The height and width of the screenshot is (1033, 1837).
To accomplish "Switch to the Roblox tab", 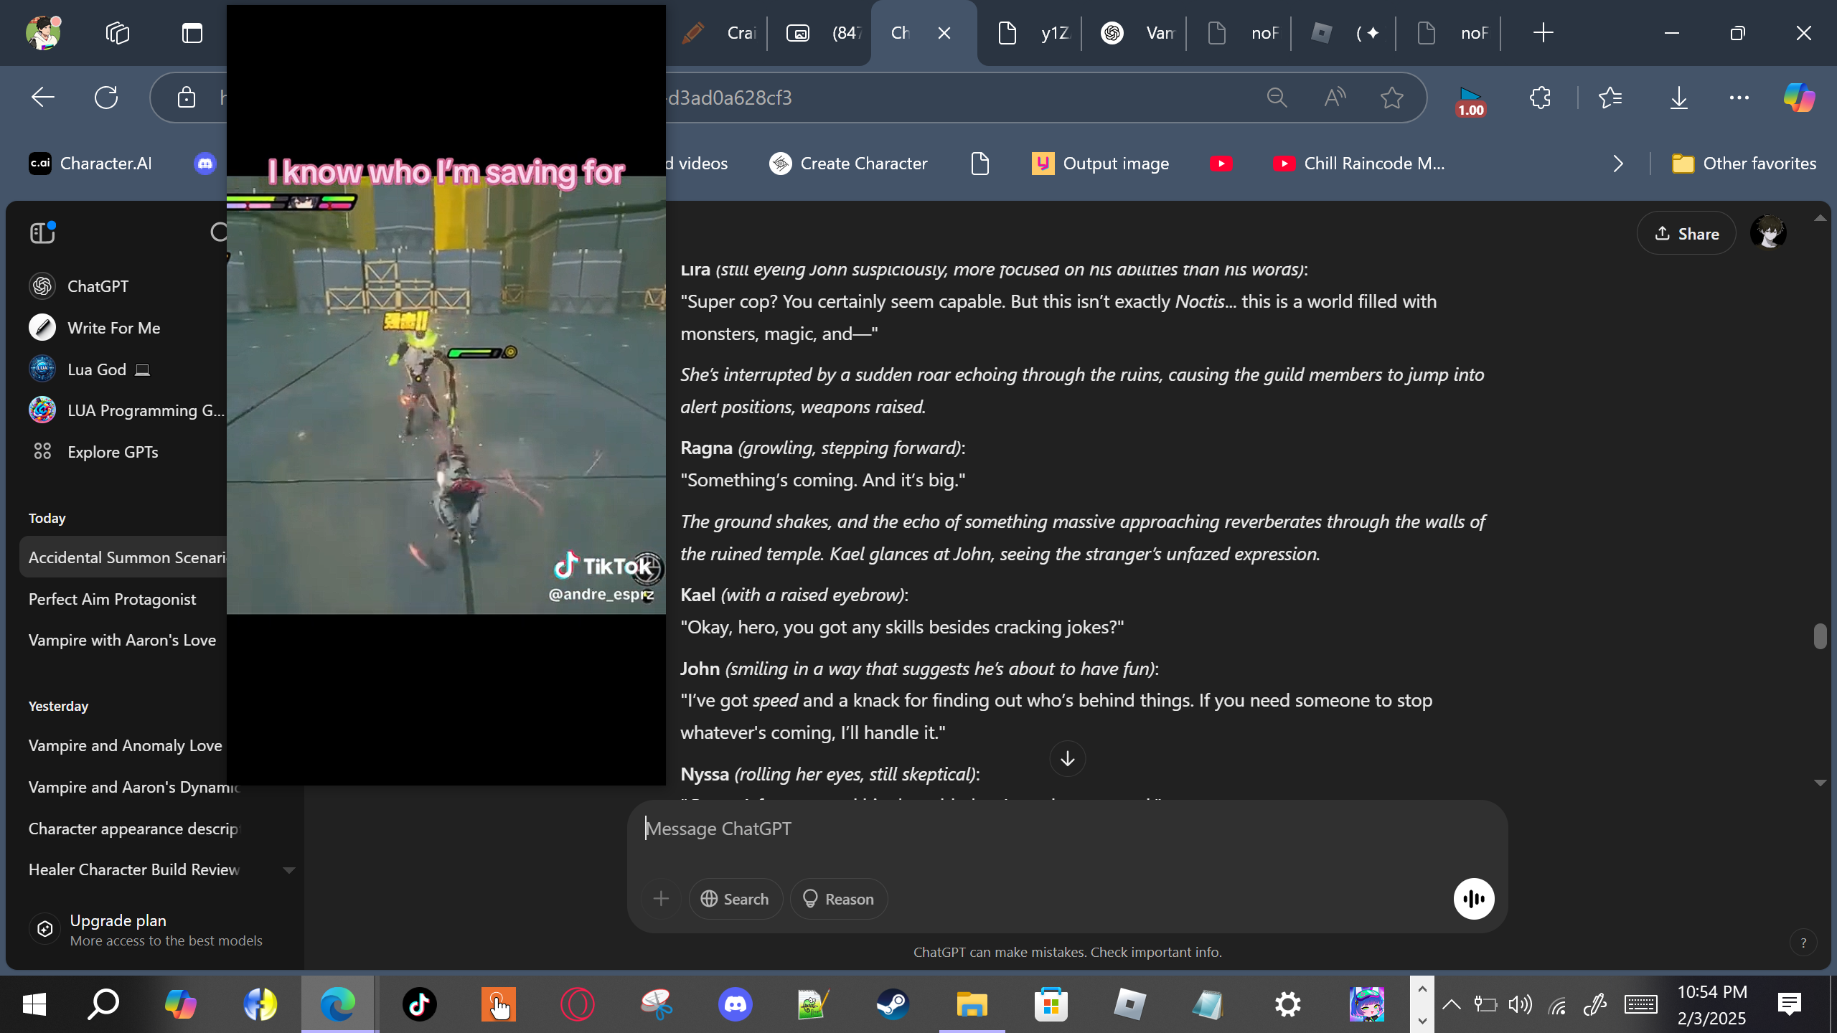I will point(1348,33).
